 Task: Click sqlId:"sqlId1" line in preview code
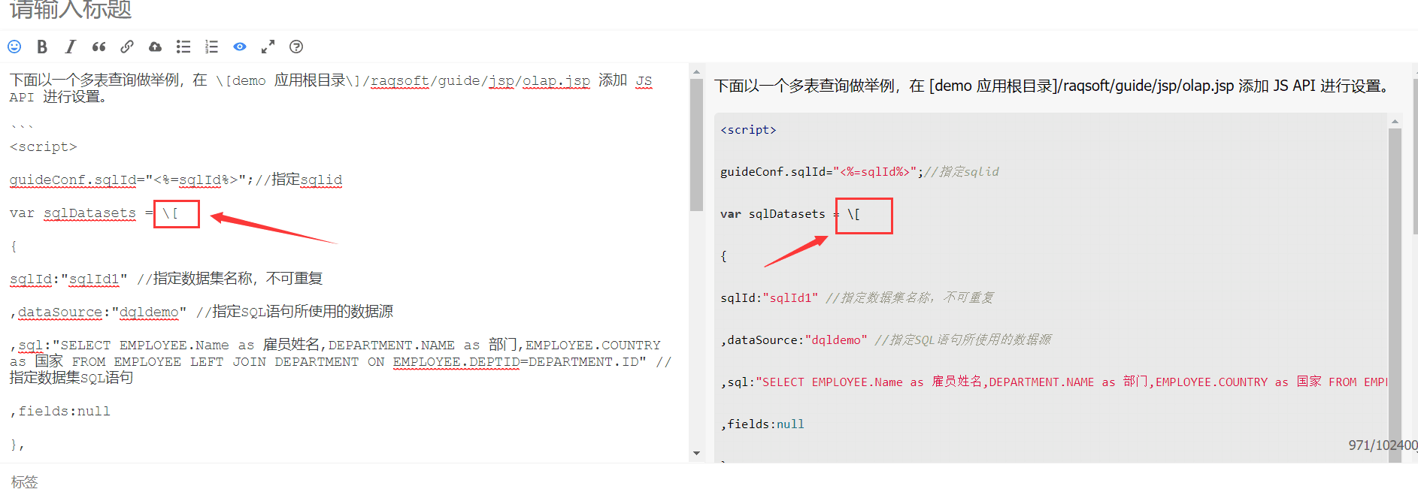(857, 298)
